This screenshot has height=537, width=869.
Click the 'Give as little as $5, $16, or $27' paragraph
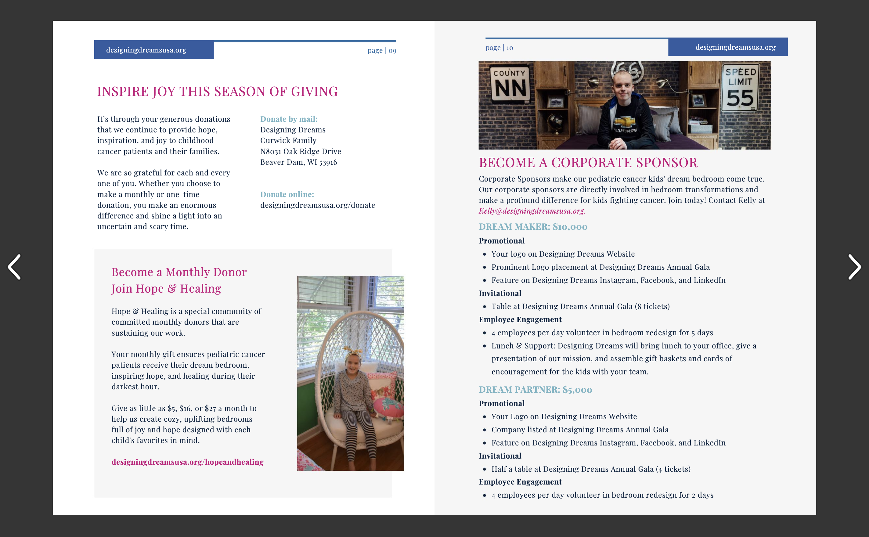click(x=184, y=424)
